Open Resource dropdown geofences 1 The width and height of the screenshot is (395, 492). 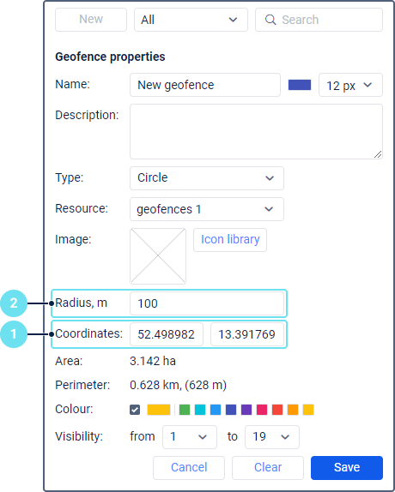click(x=207, y=209)
